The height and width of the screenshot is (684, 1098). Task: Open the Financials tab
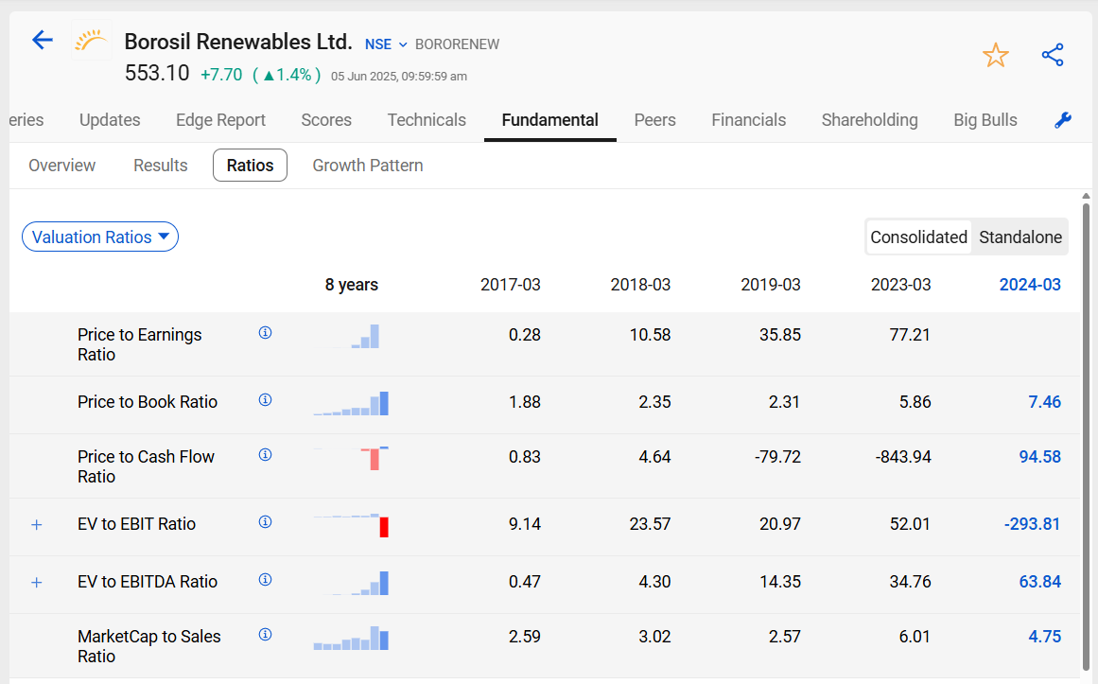pos(749,120)
